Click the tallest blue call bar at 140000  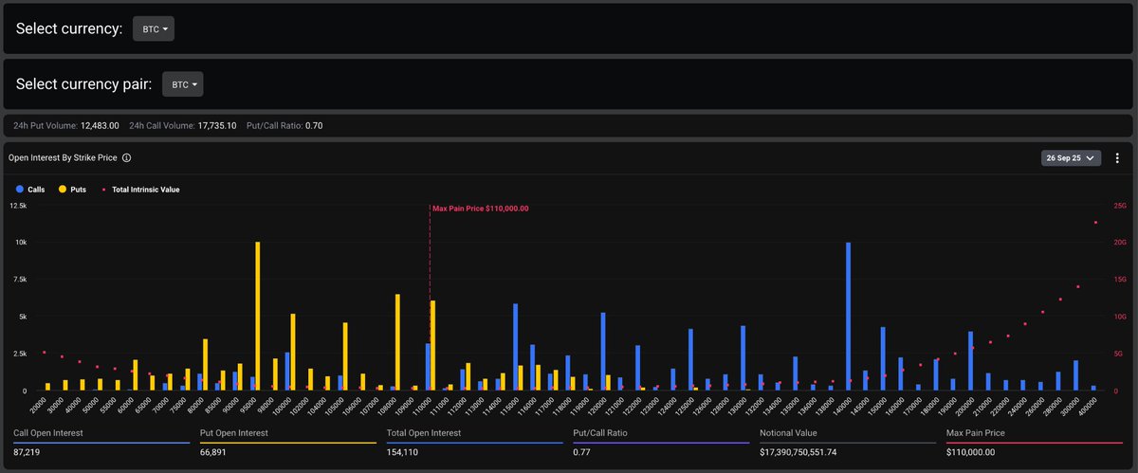pyautogui.click(x=848, y=316)
